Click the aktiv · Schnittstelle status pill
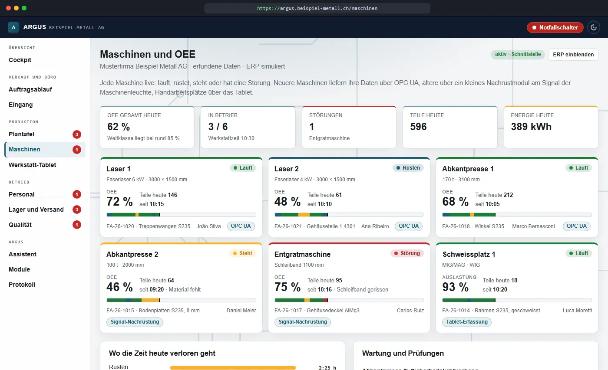Viewport: 608px width, 370px height. pyautogui.click(x=518, y=55)
